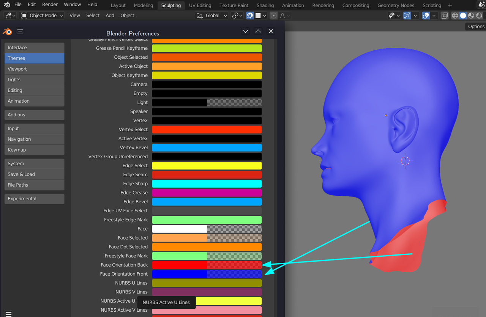Click the snap target increment square icon
Viewport: 486px width, 317px height.
pos(258,16)
